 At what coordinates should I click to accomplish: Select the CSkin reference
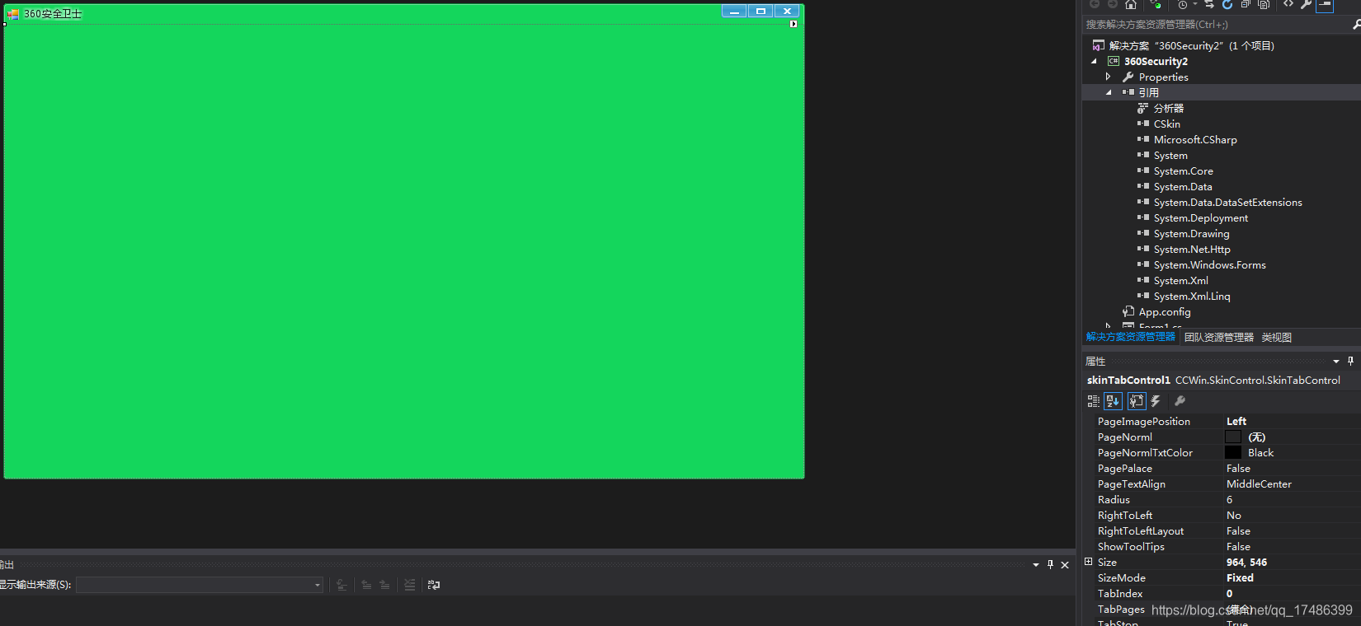(x=1166, y=124)
